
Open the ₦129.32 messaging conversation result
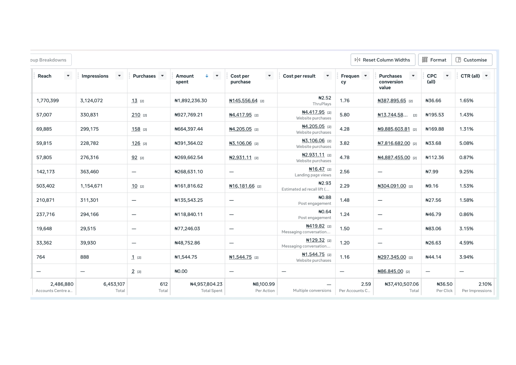pyautogui.click(x=315, y=240)
